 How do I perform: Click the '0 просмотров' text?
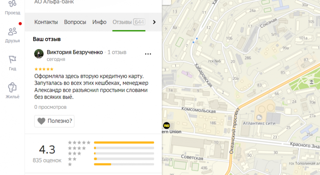click(x=50, y=107)
